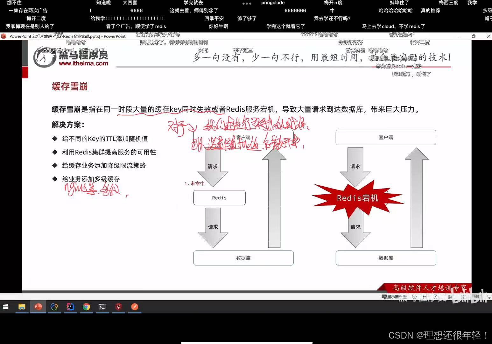Click the left diagram's upward return arrow
This screenshot has height=344, width=492.
[x=274, y=198]
